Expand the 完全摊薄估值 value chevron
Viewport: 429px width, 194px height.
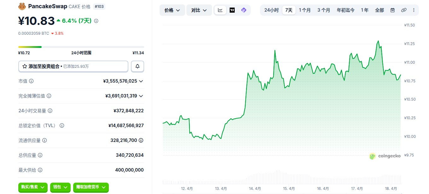[x=141, y=96]
